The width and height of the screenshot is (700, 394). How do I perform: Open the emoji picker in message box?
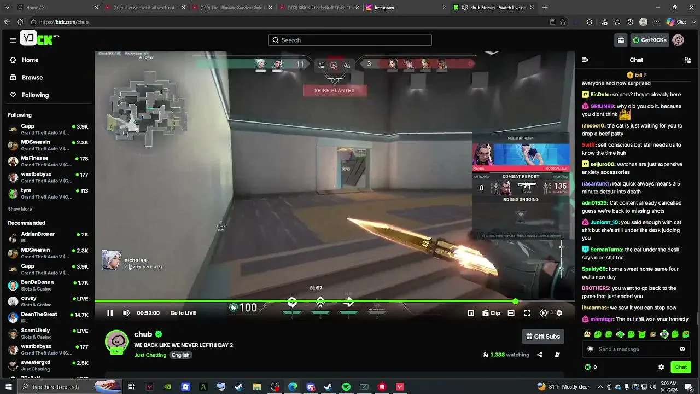pyautogui.click(x=682, y=349)
